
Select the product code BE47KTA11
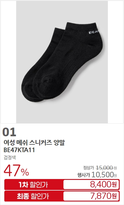[x=19, y=150]
